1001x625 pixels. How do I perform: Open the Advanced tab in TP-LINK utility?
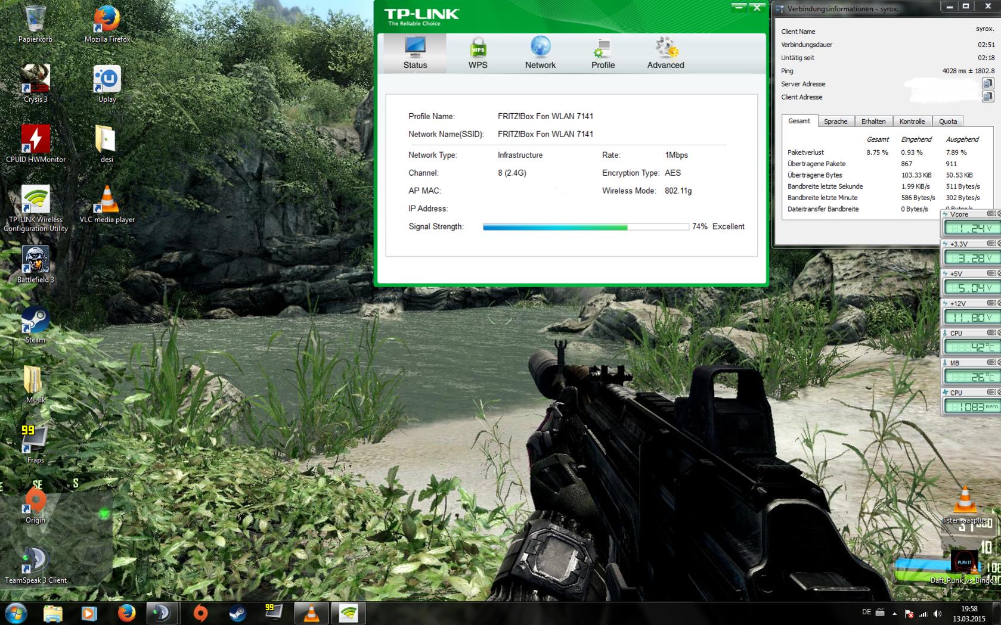pos(665,53)
